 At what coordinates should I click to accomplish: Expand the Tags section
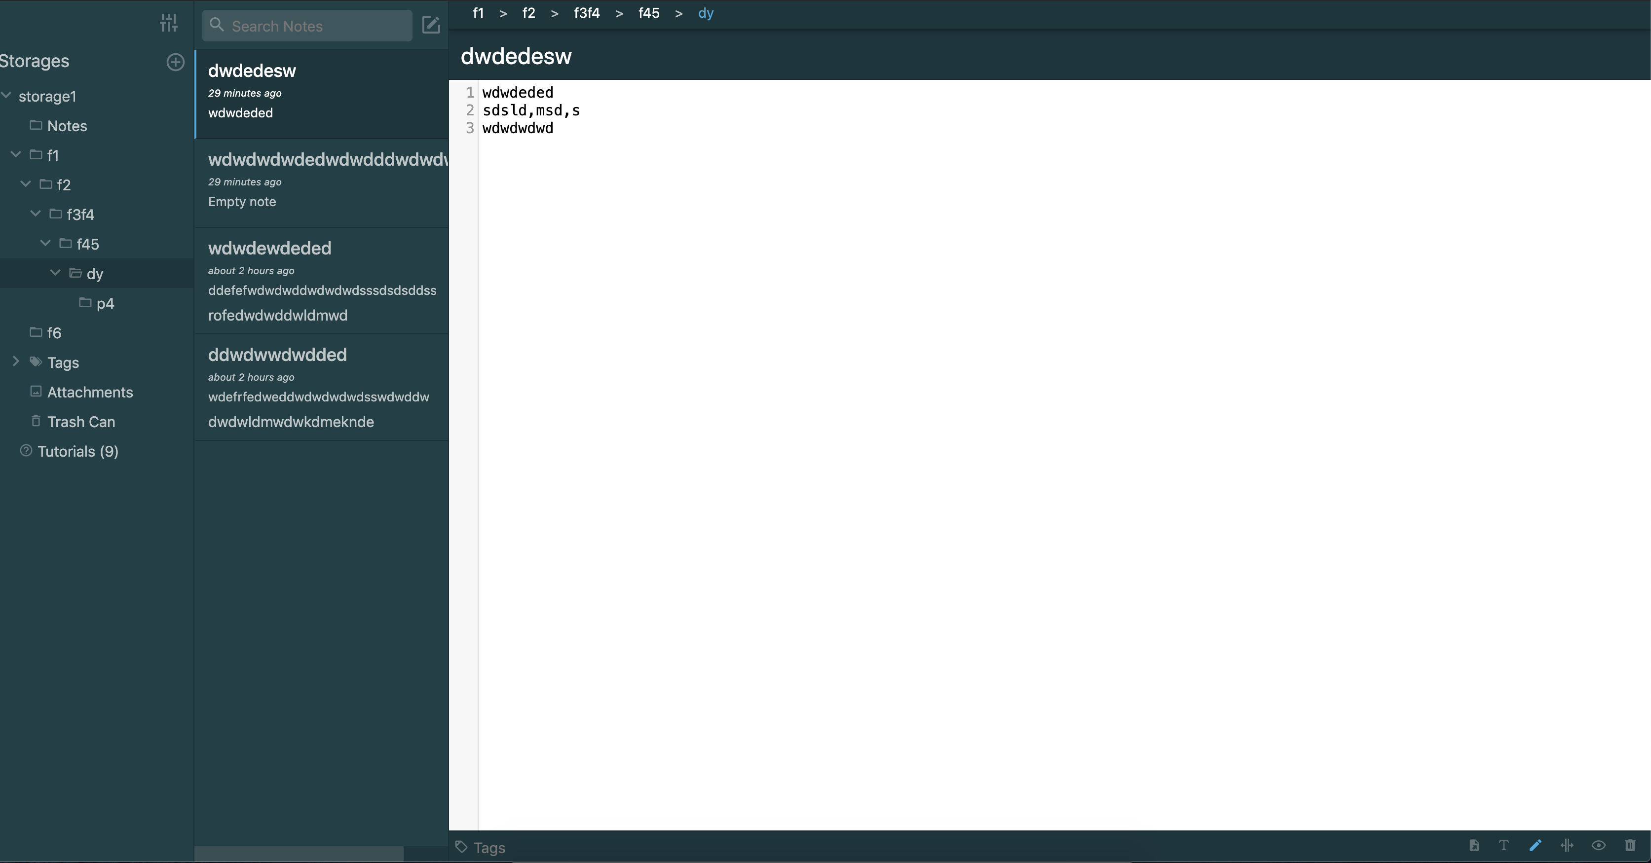click(x=15, y=362)
